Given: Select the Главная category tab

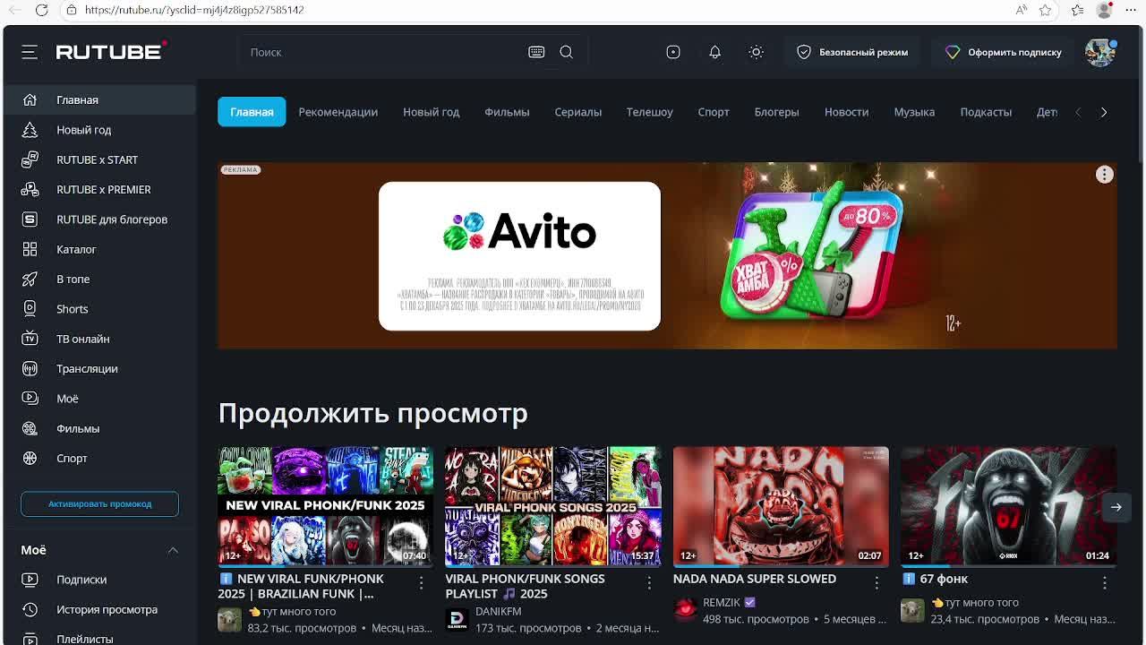Looking at the screenshot, I should pos(252,112).
